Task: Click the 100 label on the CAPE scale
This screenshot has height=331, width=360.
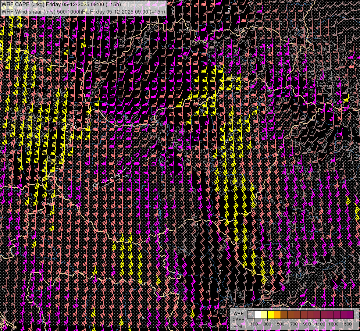Action: [x=254, y=324]
